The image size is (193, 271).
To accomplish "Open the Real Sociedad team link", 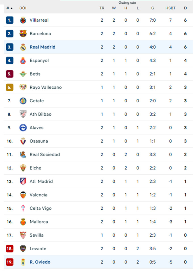I will (45, 154).
